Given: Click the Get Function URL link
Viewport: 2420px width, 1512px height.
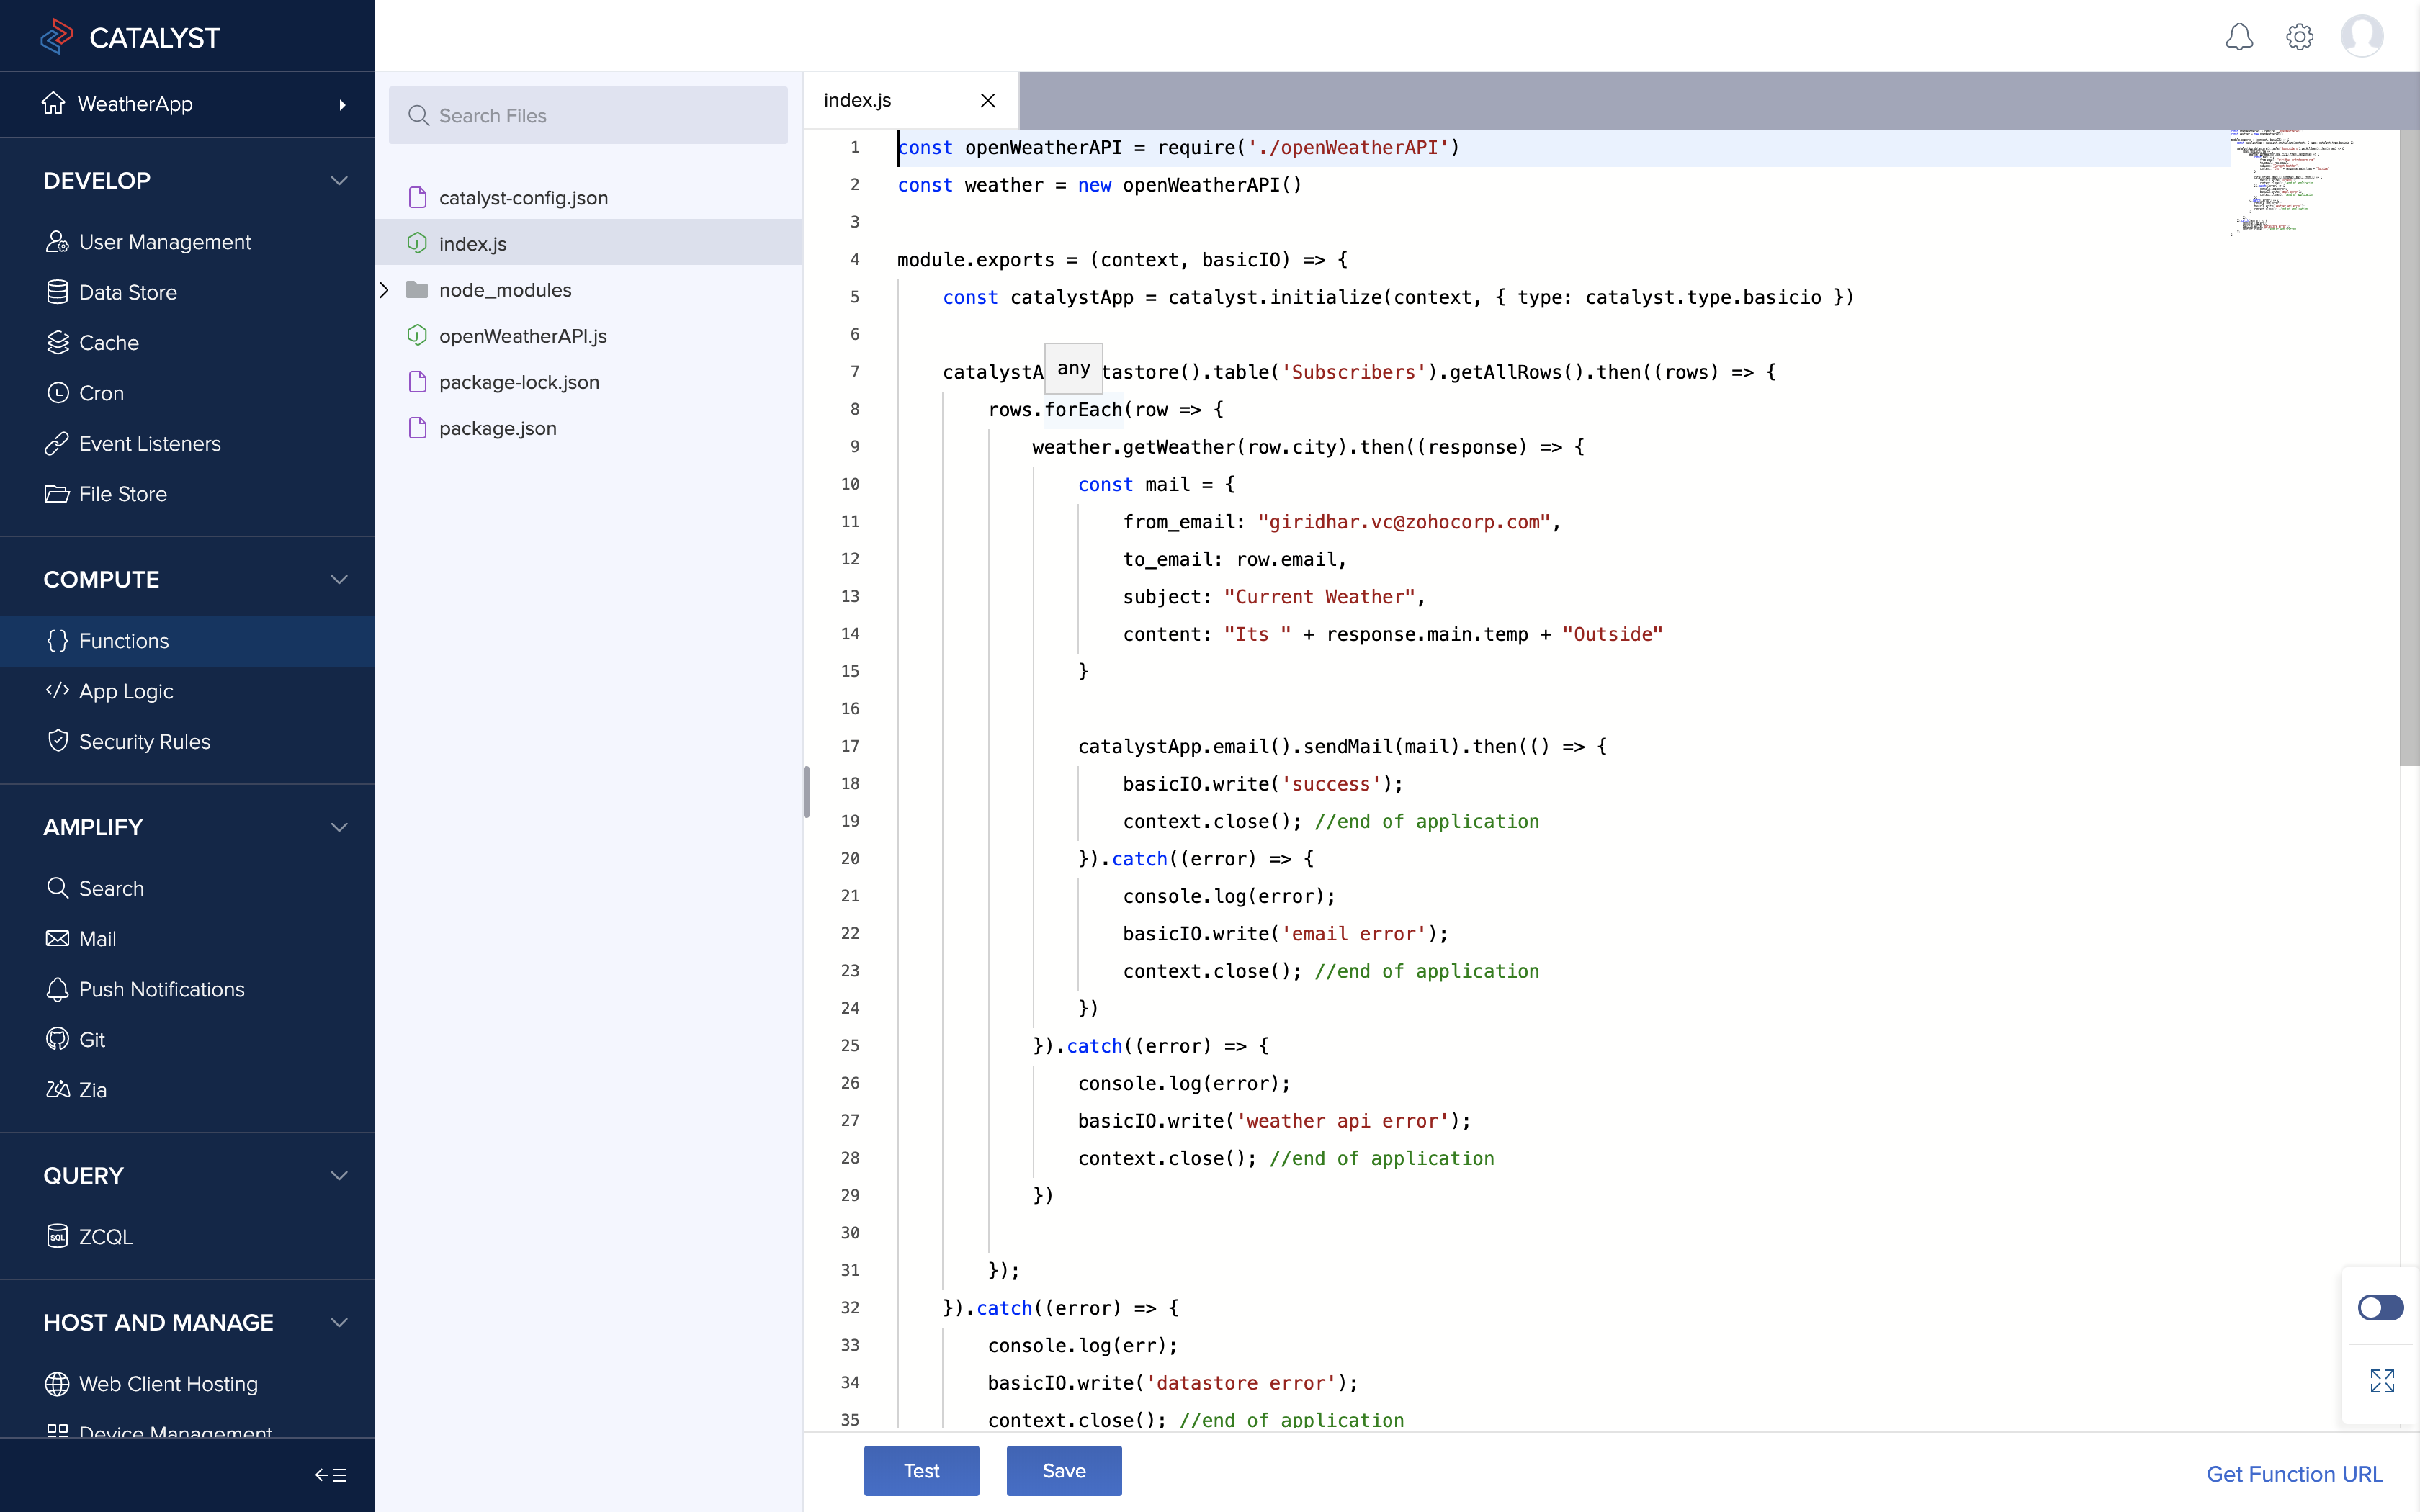Looking at the screenshot, I should click(2294, 1474).
